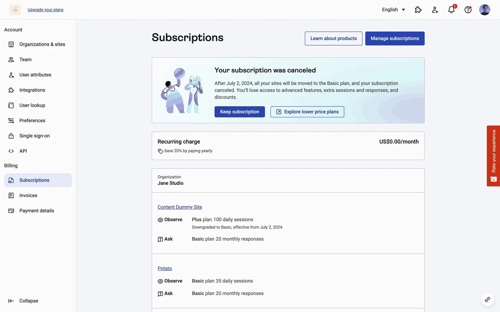Click the Keep subscription button
The height and width of the screenshot is (312, 500).
point(239,112)
